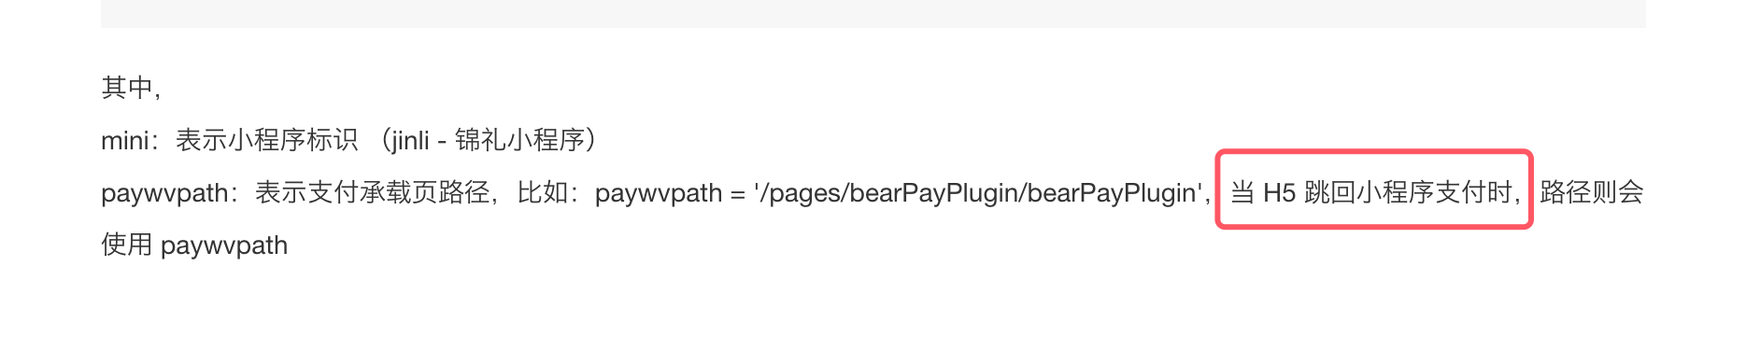Click "paywvpath" on the last line
Image resolution: width=1760 pixels, height=364 pixels.
[x=224, y=246]
